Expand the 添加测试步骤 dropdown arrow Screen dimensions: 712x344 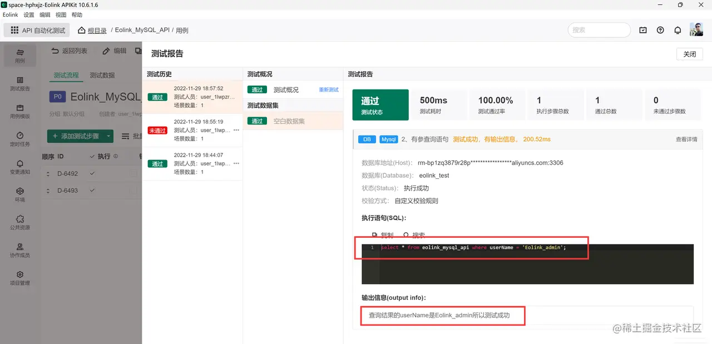pyautogui.click(x=108, y=136)
